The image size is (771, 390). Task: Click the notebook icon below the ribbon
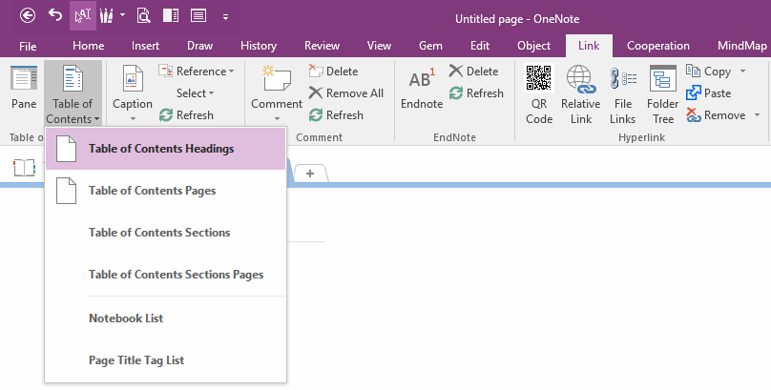tap(25, 168)
